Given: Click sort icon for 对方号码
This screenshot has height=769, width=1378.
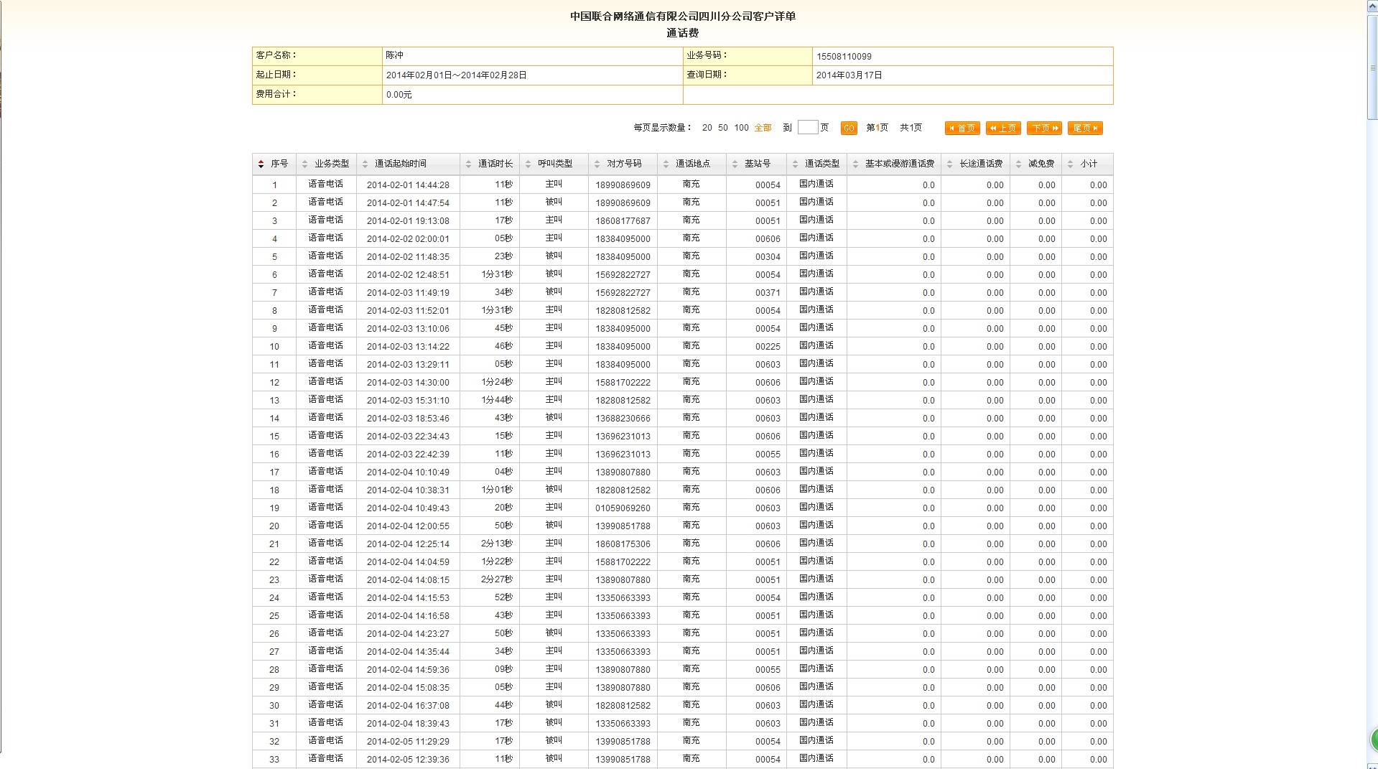Looking at the screenshot, I should click(597, 164).
